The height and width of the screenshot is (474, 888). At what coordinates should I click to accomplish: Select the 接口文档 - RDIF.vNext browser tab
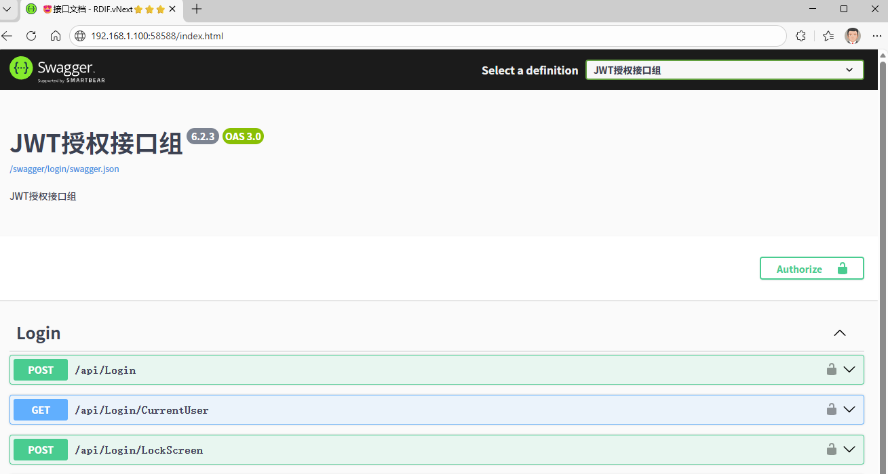click(102, 9)
